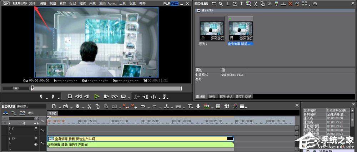
Task: Click the search magnifier icon in bin panel
Action: (x=221, y=4)
